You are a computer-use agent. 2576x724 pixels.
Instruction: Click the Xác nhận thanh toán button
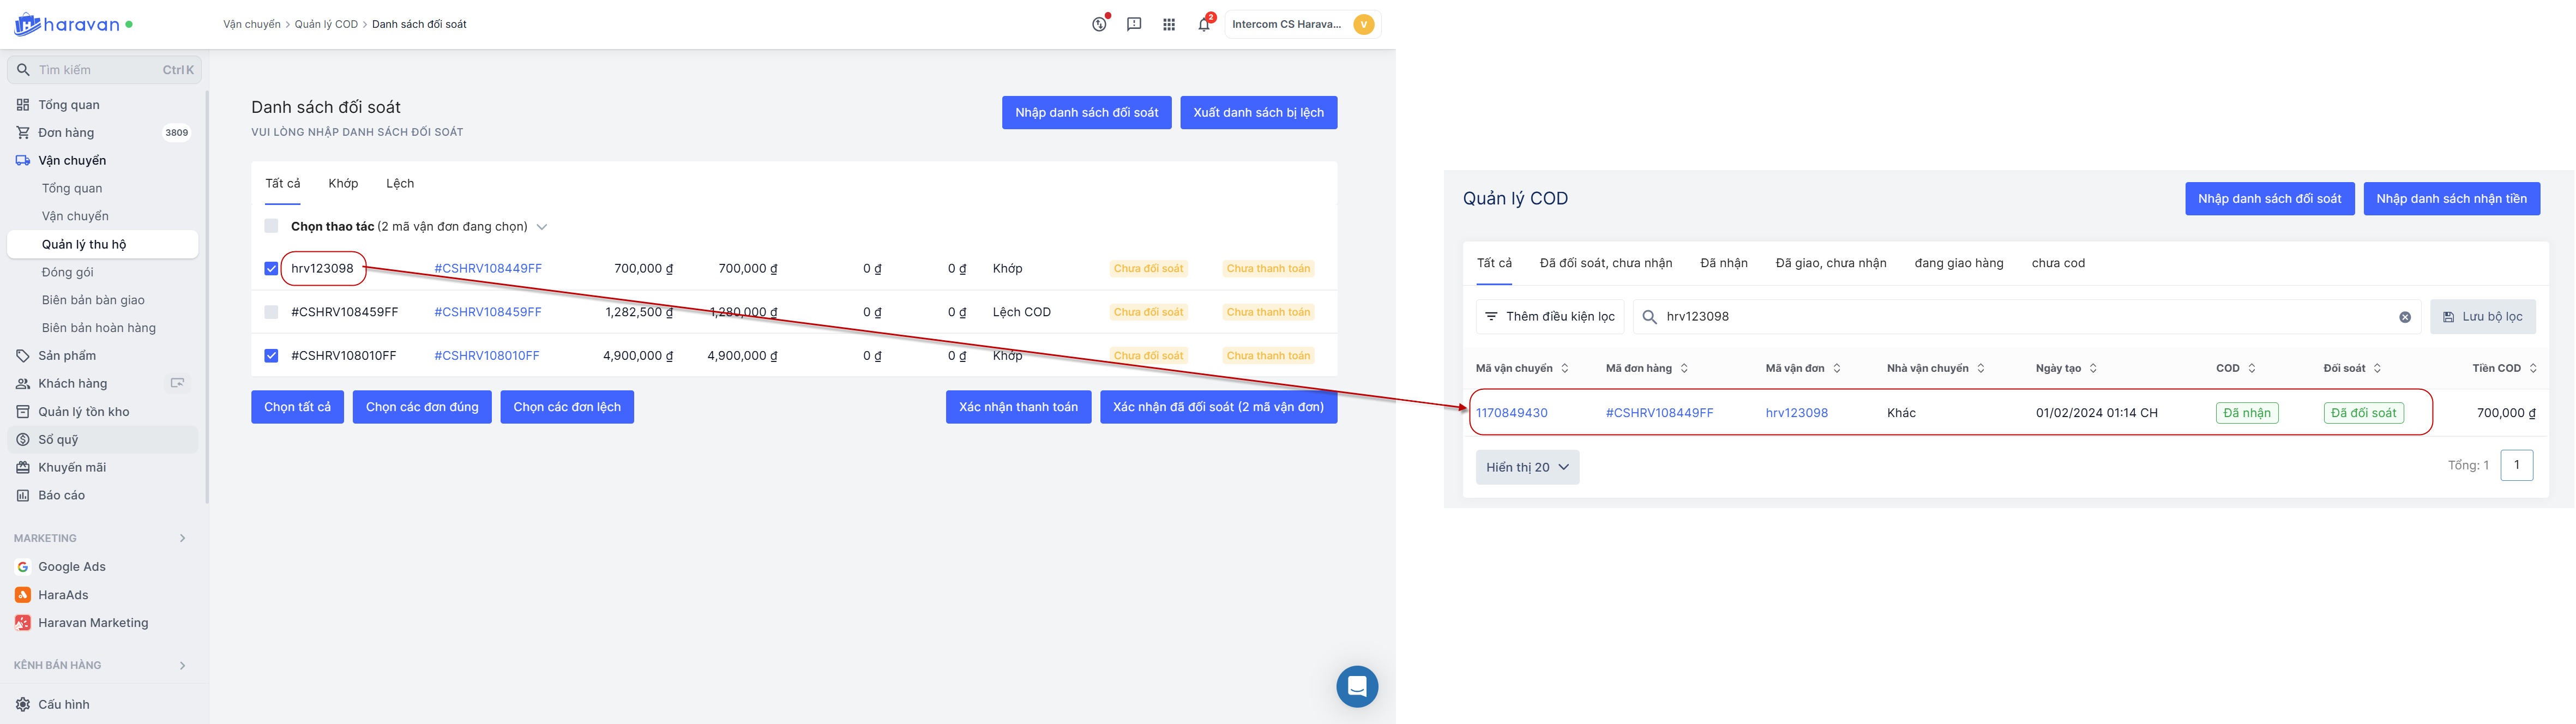pyautogui.click(x=1018, y=407)
